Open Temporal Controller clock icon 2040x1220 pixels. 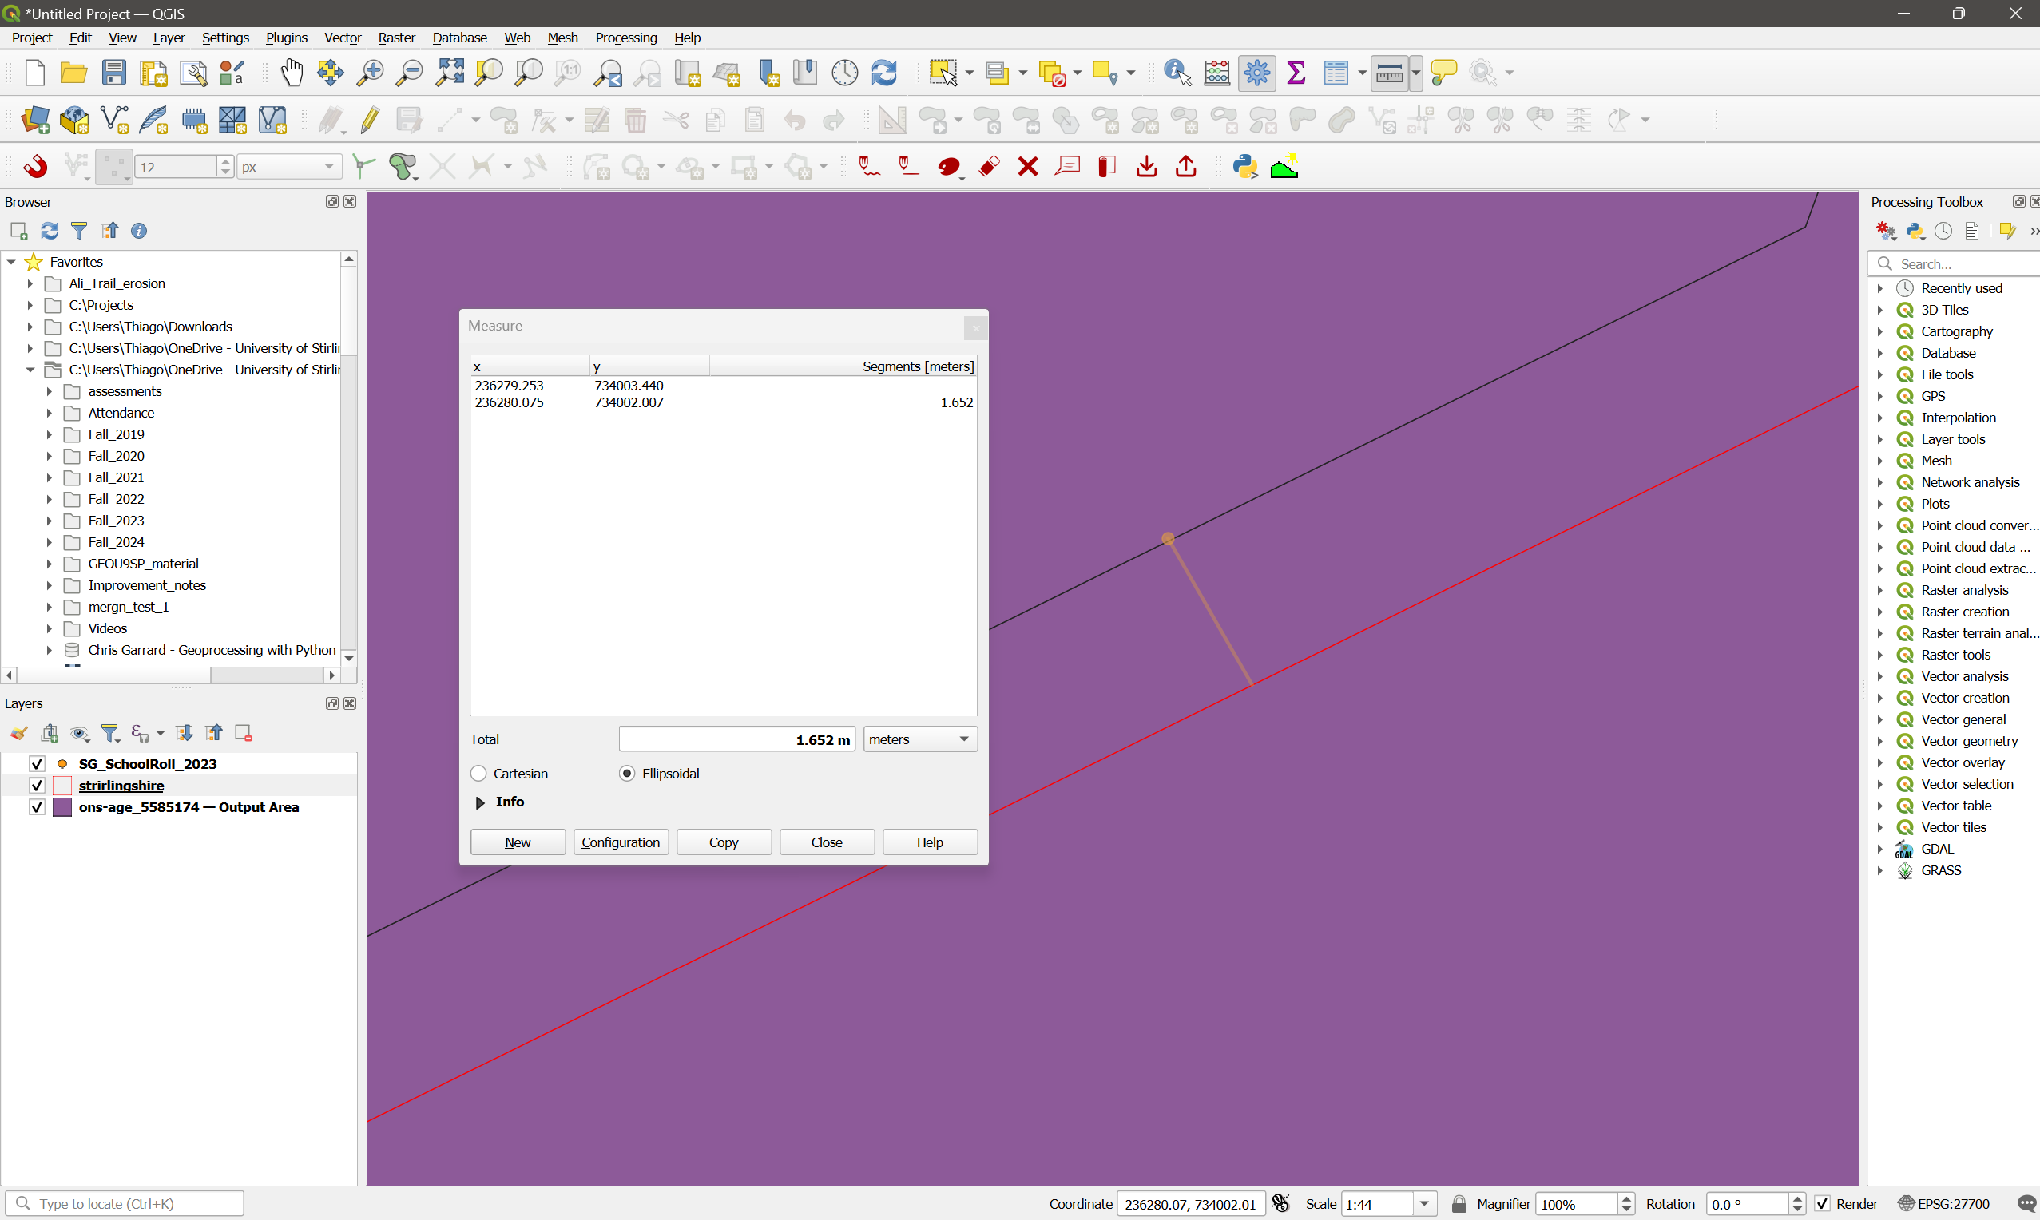click(x=844, y=73)
